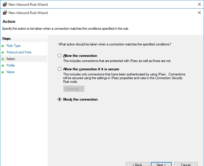Image resolution: width=204 pixels, height=166 pixels.
Task: Select the 'Block the connection' option
Action: [x=59, y=99]
